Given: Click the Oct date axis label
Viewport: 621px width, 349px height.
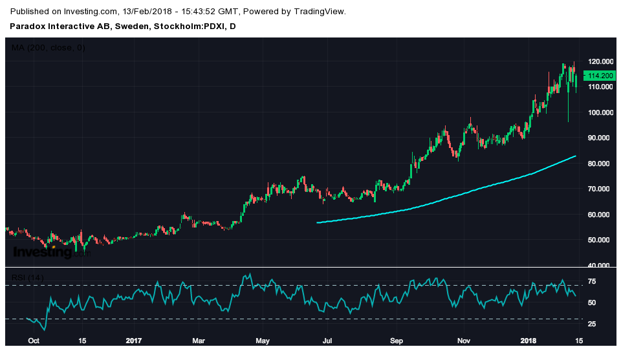Looking at the screenshot, I should [34, 341].
